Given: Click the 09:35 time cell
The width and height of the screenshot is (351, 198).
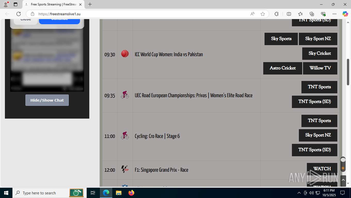Looking at the screenshot, I should pos(110,96).
